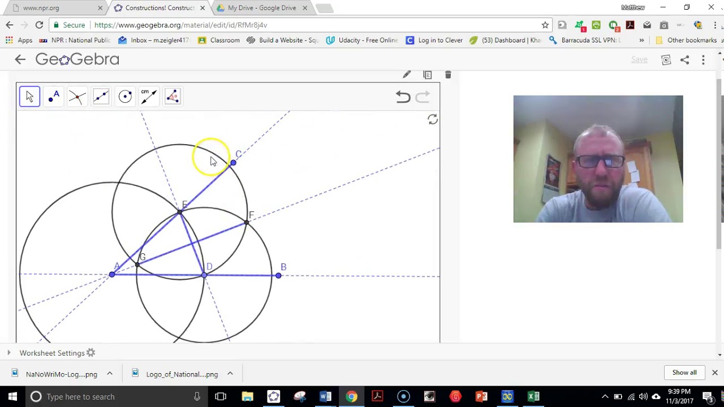Open NPR National Public bookmark
This screenshot has height=407, width=724.
(x=75, y=40)
